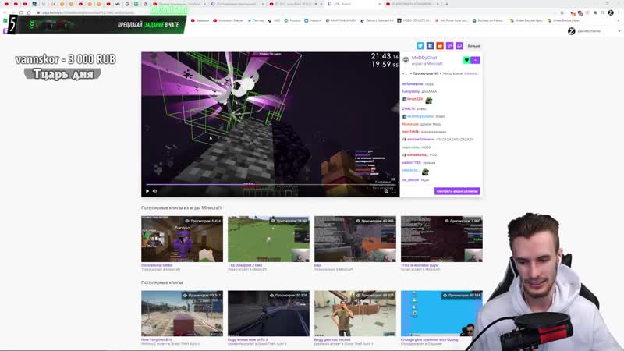
Task: Click the 'TTS Deadpool 2 take' title link
Action: click(245, 265)
